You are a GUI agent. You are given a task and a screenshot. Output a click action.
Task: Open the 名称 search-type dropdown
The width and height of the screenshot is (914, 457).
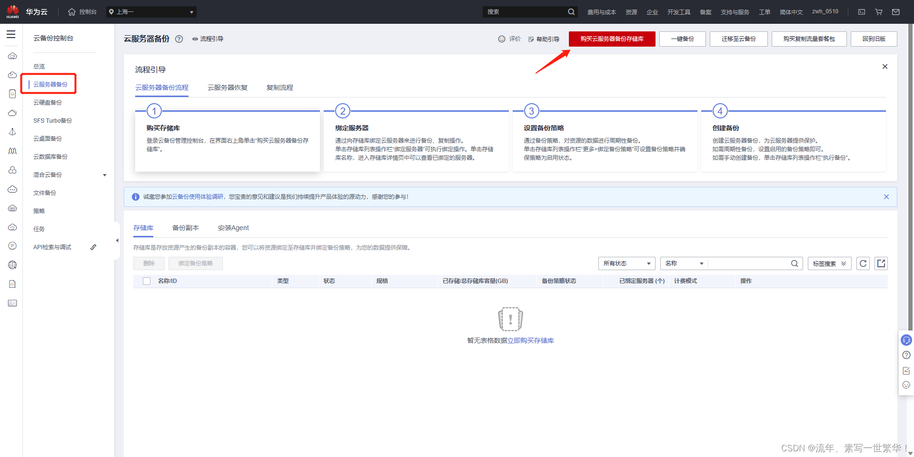684,263
